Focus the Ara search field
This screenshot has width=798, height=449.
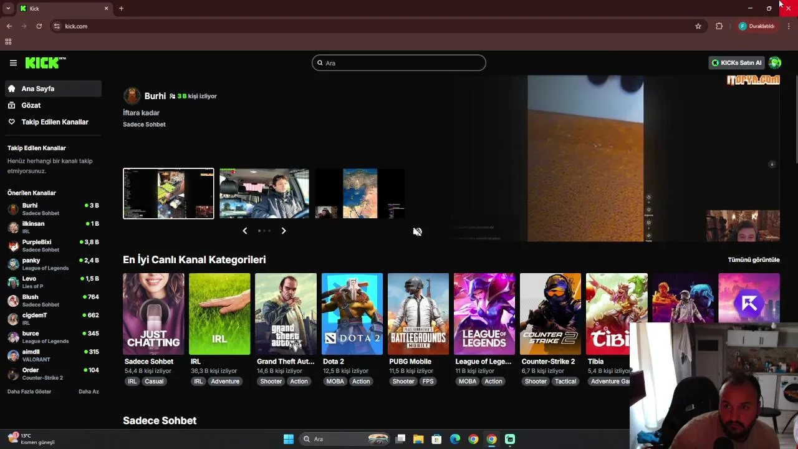399,63
